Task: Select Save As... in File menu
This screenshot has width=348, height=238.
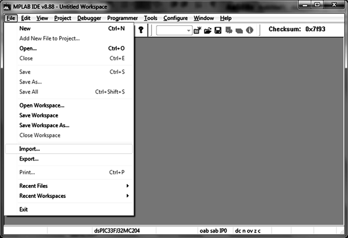Action: (69, 82)
